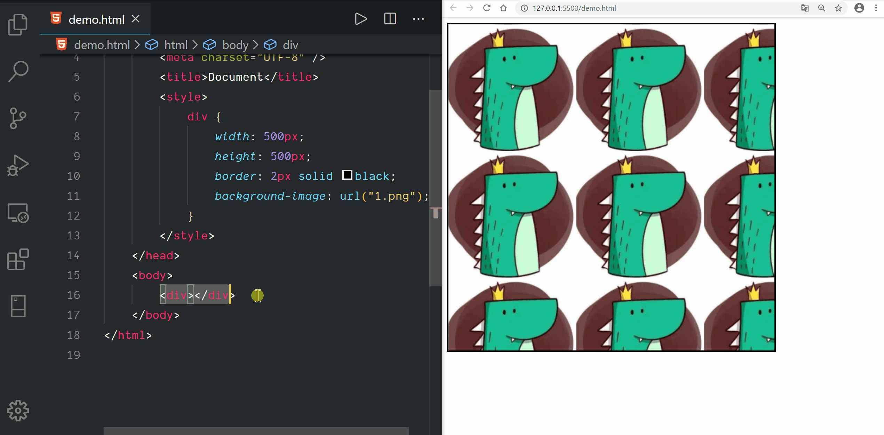Screen dimensions: 884x435
Task: Open the Source Control view
Action: pyautogui.click(x=18, y=118)
